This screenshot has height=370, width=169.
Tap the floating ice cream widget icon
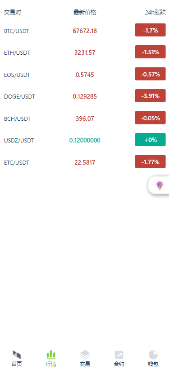coord(160,186)
